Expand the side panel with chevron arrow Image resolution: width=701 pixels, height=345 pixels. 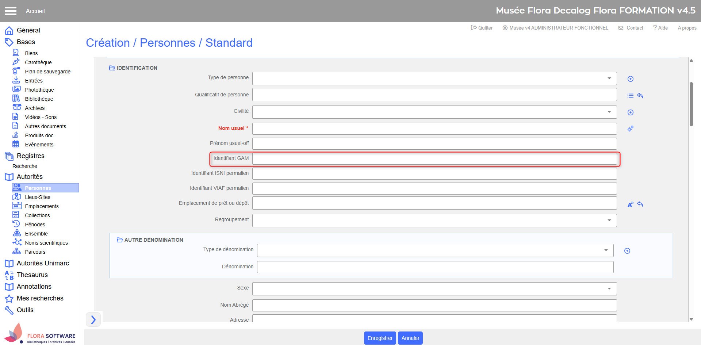coord(93,320)
